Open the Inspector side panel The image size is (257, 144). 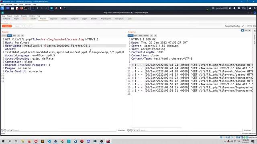point(255,39)
